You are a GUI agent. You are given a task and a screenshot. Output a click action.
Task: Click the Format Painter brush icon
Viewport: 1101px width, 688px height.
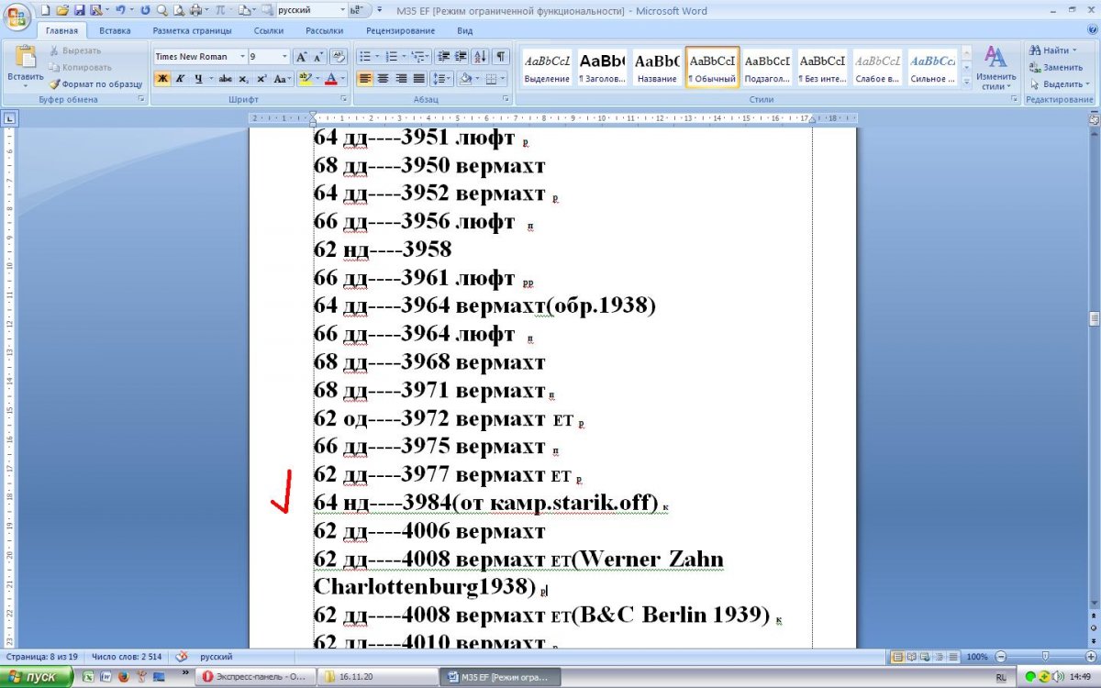[55, 83]
